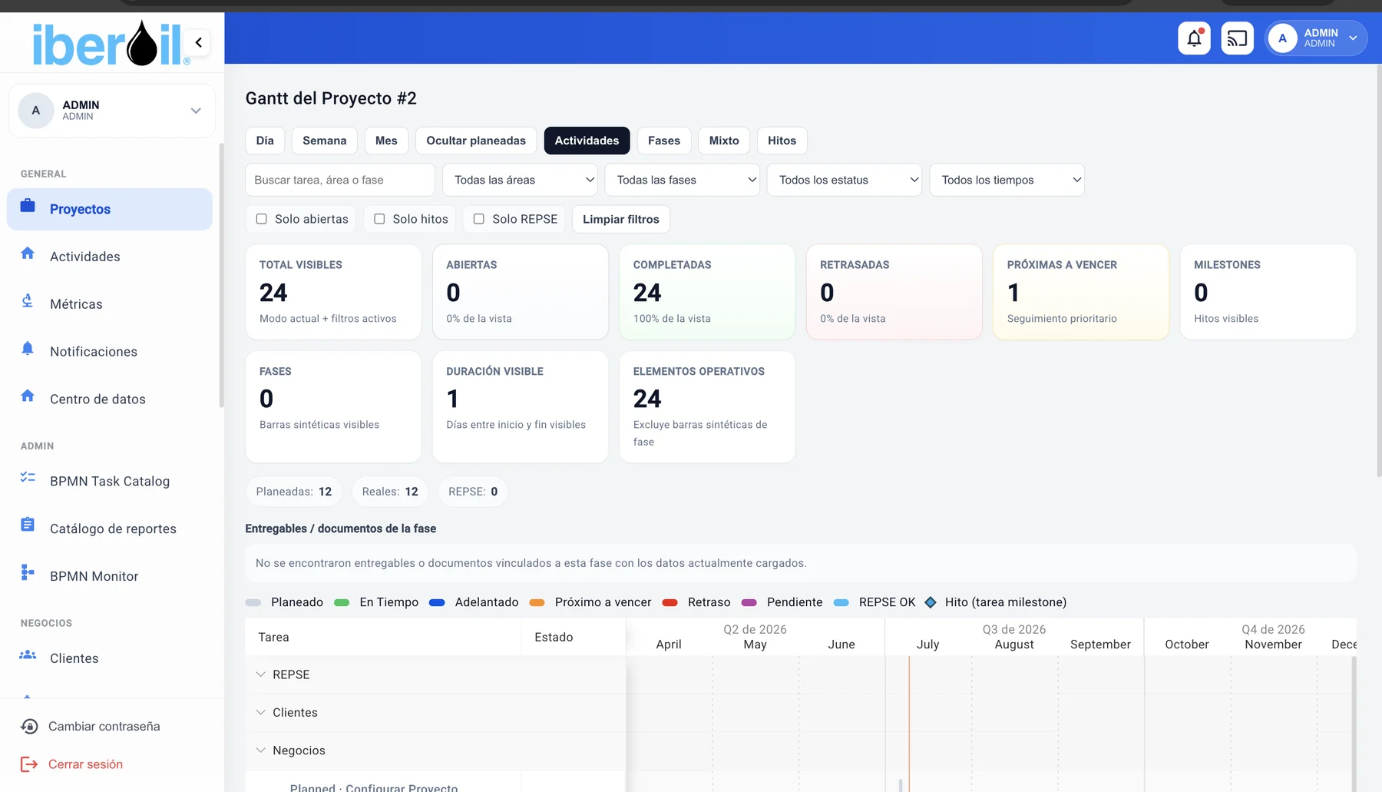Open BPMN Monitor page
Screen dimensions: 1382x792
110,576
